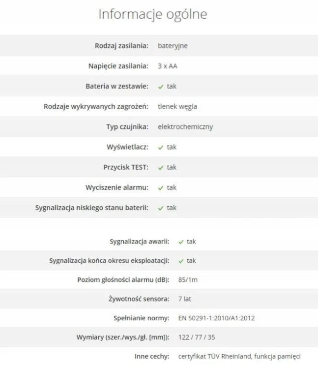Click the checkmark beside Bateria w zestawie
This screenshot has height=369, width=318.
tap(161, 87)
